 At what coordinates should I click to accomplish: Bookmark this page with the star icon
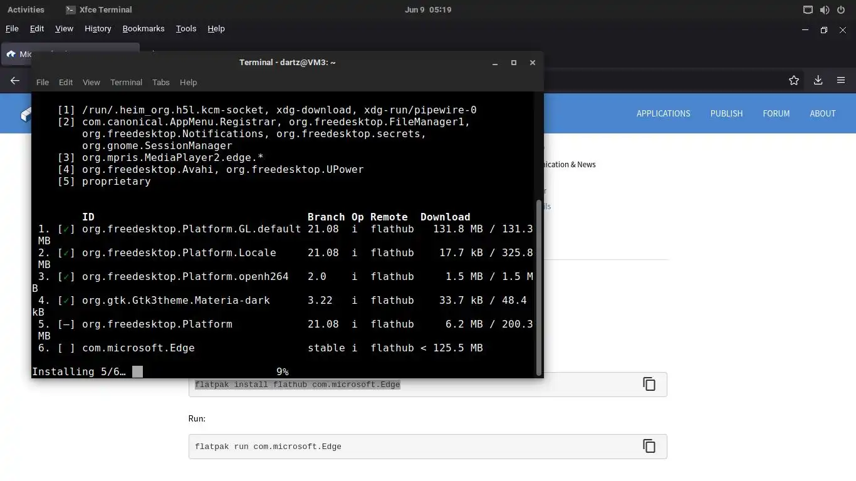794,80
